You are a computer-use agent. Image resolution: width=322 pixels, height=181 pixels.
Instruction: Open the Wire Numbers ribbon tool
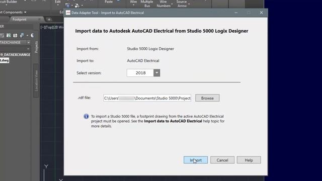point(164,4)
